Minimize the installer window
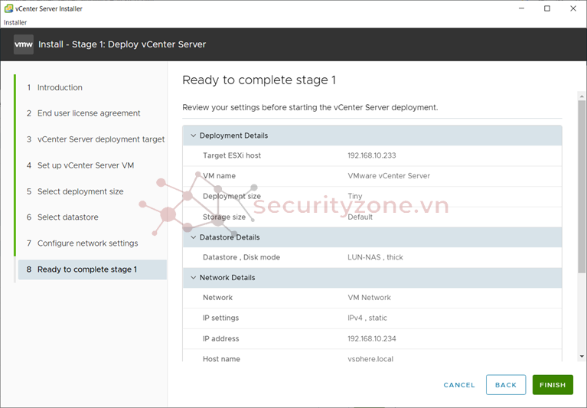Screen dimensions: 587x408 (521, 8)
